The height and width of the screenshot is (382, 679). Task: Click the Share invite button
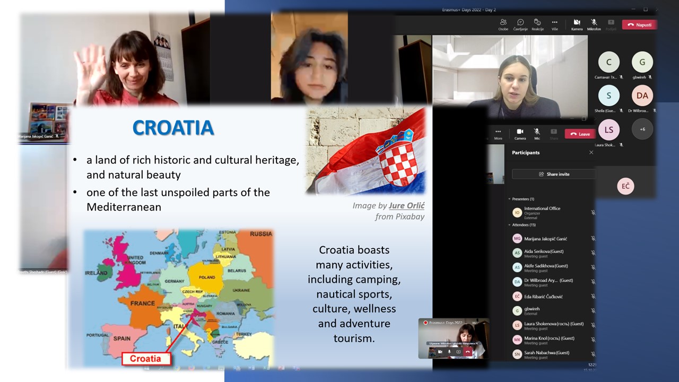[553, 174]
